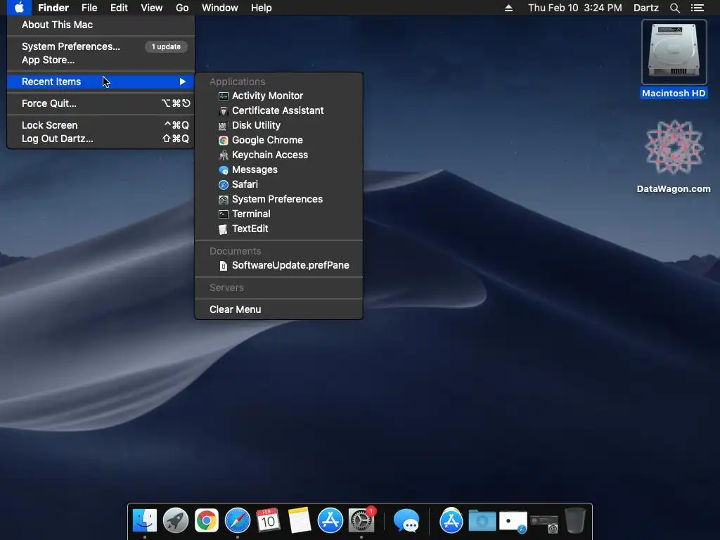
Task: Choose Log Out Dartz...
Action: [x=101, y=139]
